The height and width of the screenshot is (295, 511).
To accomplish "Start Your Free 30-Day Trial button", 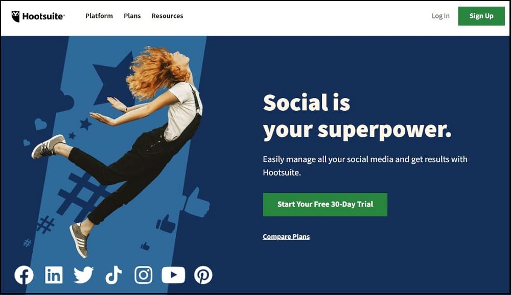I will (x=325, y=205).
